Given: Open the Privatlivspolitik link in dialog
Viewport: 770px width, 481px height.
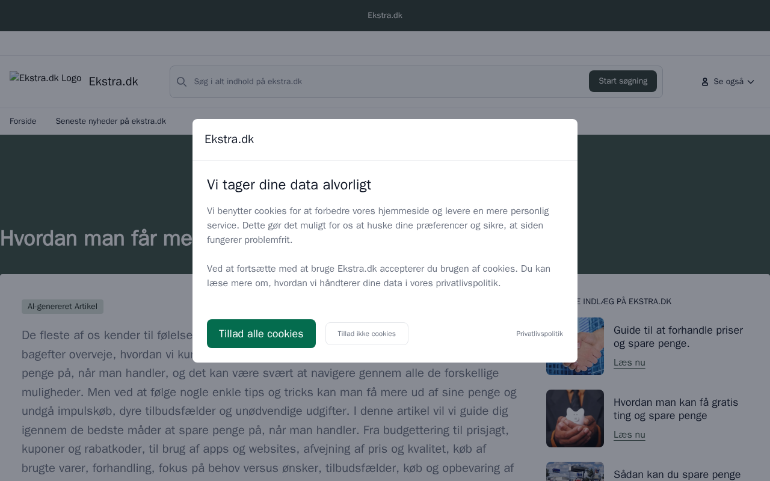Looking at the screenshot, I should [x=540, y=334].
